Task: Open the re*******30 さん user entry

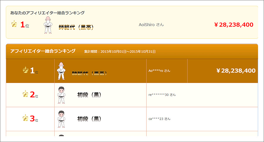Action: click(162, 95)
